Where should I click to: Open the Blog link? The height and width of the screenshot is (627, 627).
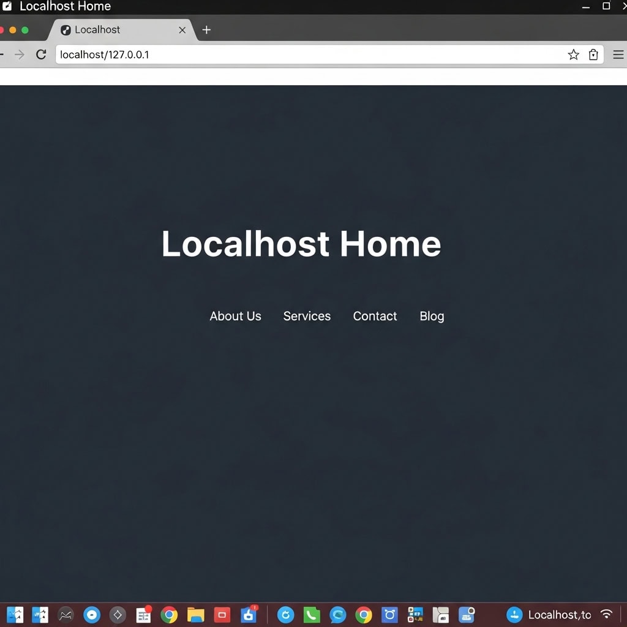(432, 316)
